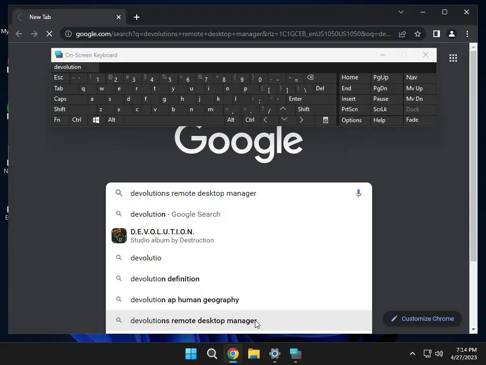The width and height of the screenshot is (486, 365).
Task: Click the scroll down arrow of page scrollbar
Action: tap(473, 329)
